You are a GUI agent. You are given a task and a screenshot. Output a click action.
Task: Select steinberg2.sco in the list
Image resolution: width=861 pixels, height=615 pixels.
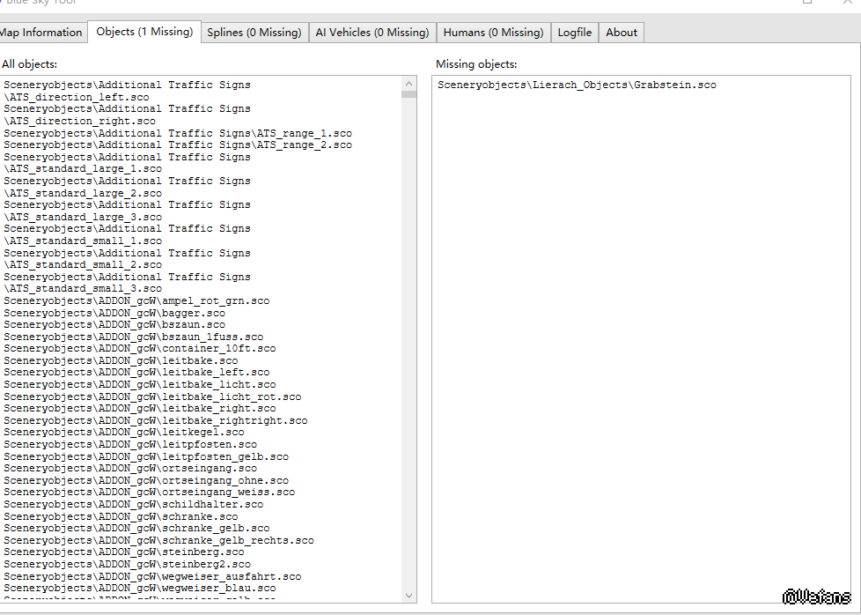(127, 564)
